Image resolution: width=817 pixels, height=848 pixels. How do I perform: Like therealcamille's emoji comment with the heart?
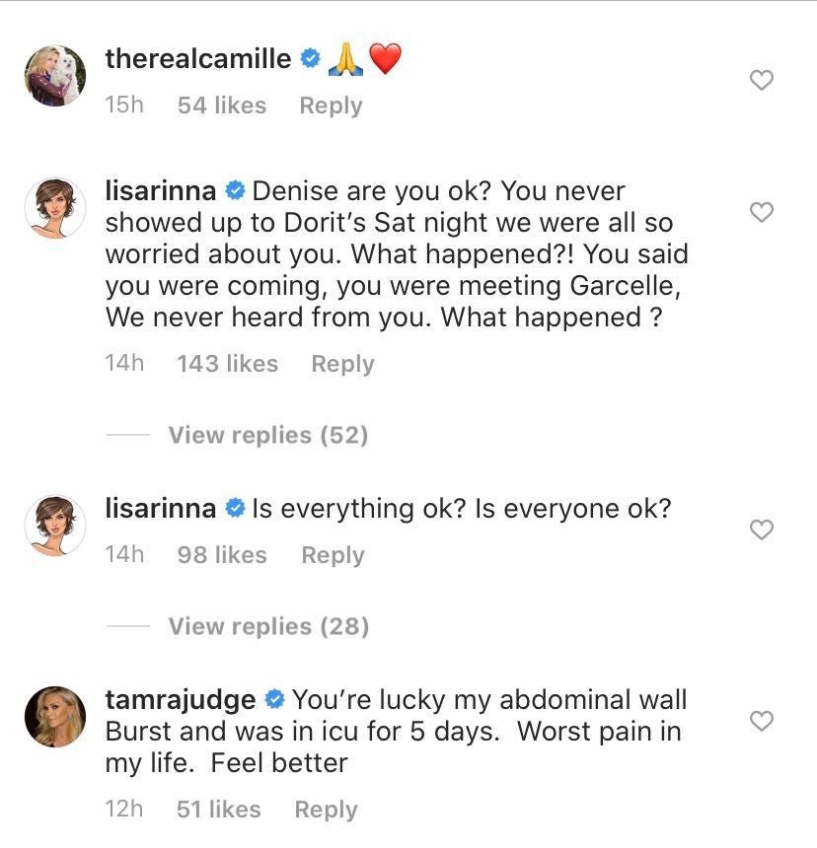click(x=761, y=81)
